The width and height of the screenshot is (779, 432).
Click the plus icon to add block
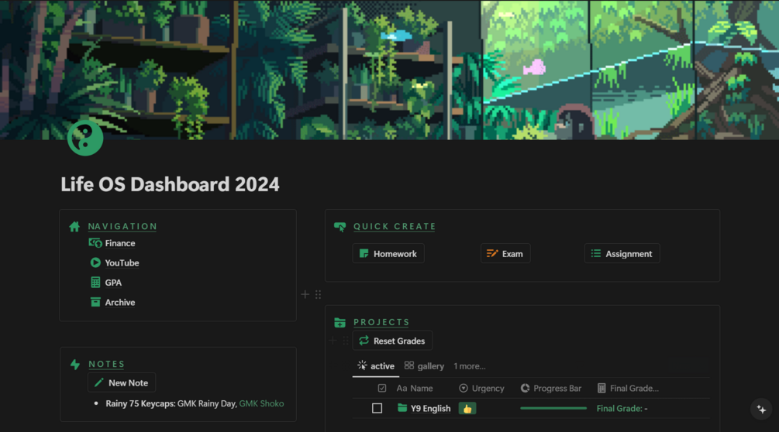click(305, 295)
